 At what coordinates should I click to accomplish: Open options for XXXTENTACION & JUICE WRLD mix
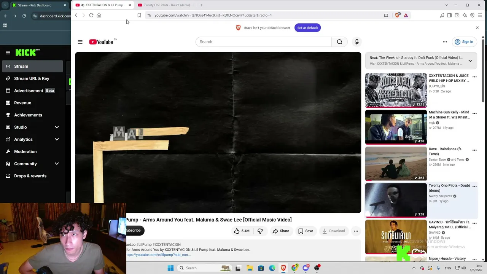click(x=474, y=77)
